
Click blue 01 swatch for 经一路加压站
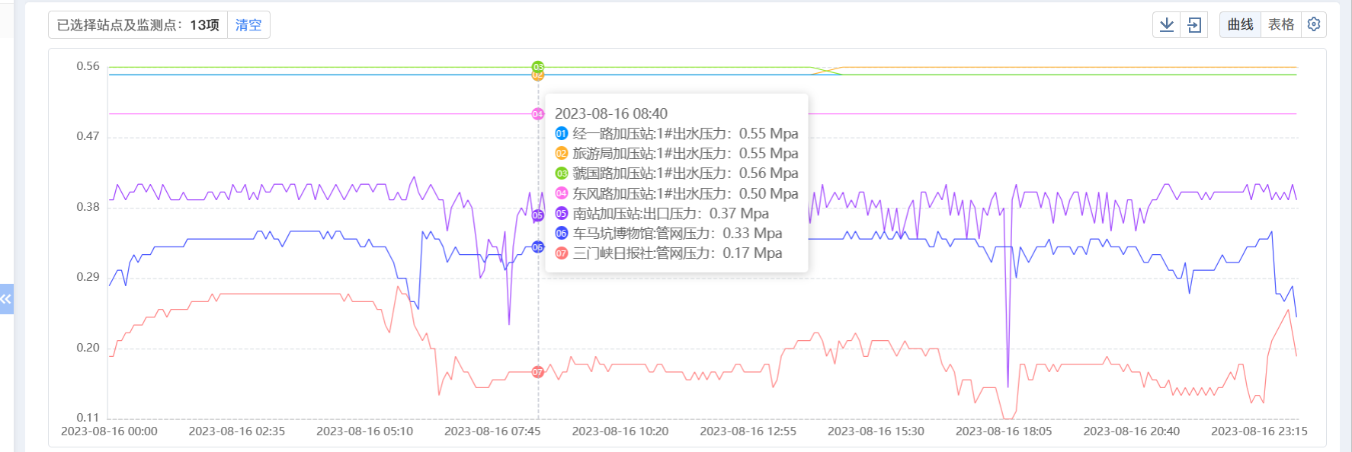[x=562, y=134]
